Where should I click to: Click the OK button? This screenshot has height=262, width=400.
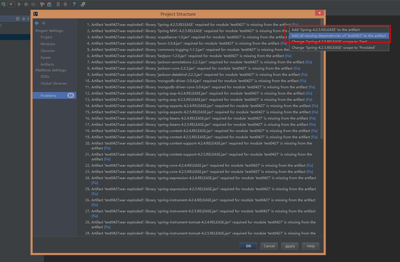249,246
